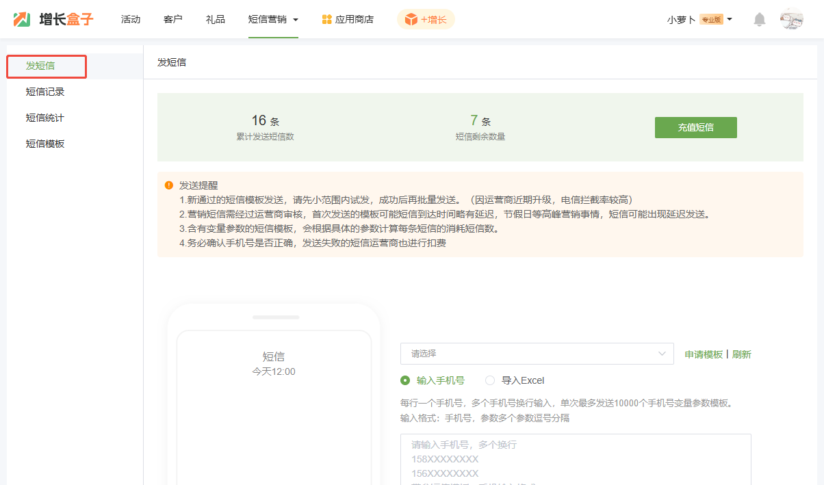Click the 增长盒子 logo icon
Viewport: 824px width, 485px height.
click(x=22, y=19)
